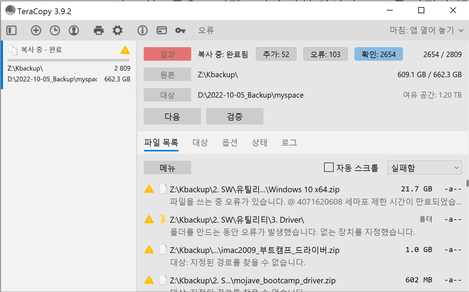
Task: Click the copy job progress bar
Action: coord(68,60)
